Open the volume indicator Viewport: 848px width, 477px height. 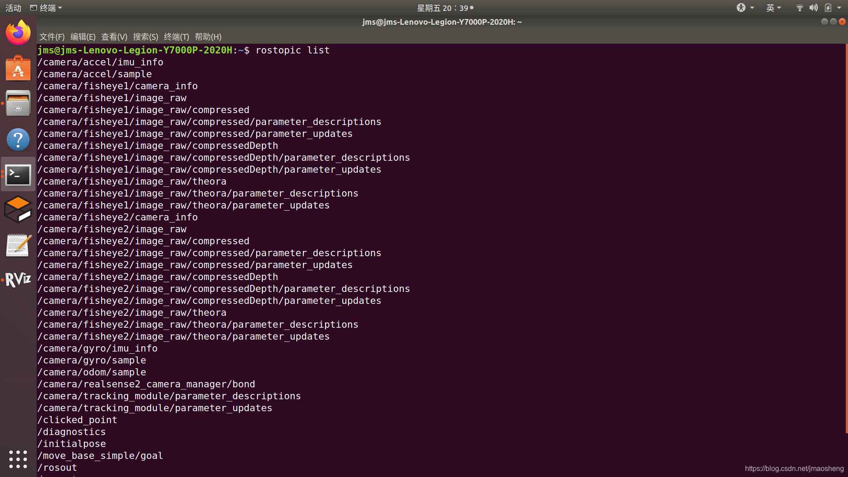(814, 8)
